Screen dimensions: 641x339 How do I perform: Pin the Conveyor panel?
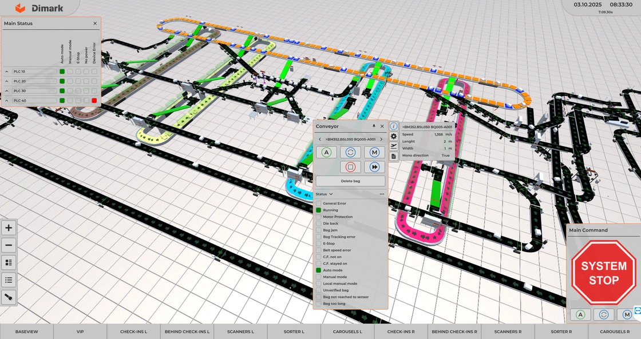pos(374,126)
